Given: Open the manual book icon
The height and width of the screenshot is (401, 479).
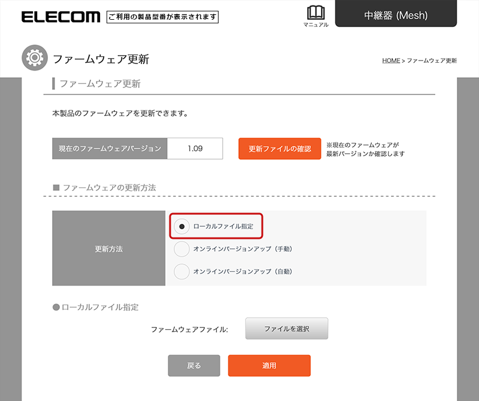Looking at the screenshot, I should (316, 13).
